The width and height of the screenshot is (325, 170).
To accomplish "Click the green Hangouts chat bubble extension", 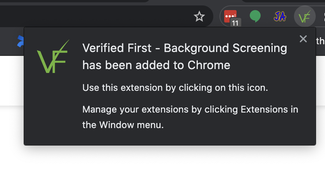I will click(255, 16).
